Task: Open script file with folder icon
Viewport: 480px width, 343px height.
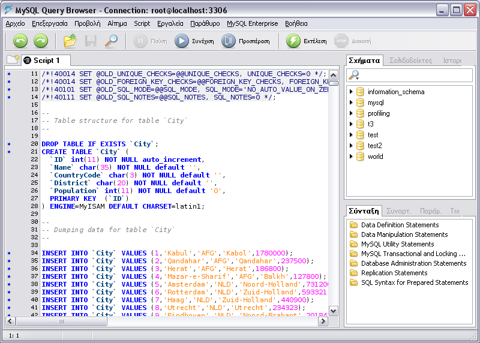Action: point(70,41)
